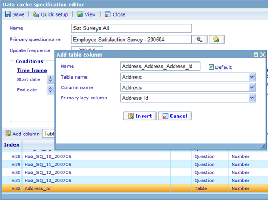Adjust the Start date stepper

tap(50, 79)
